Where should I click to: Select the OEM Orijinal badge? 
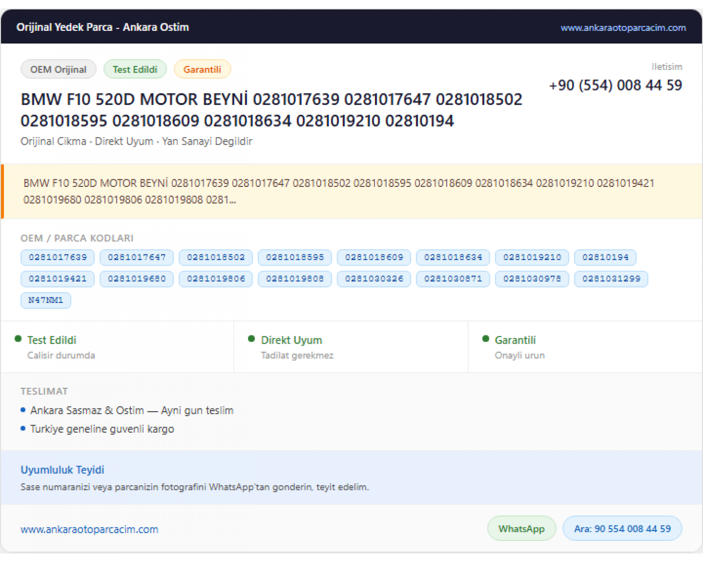tap(59, 69)
